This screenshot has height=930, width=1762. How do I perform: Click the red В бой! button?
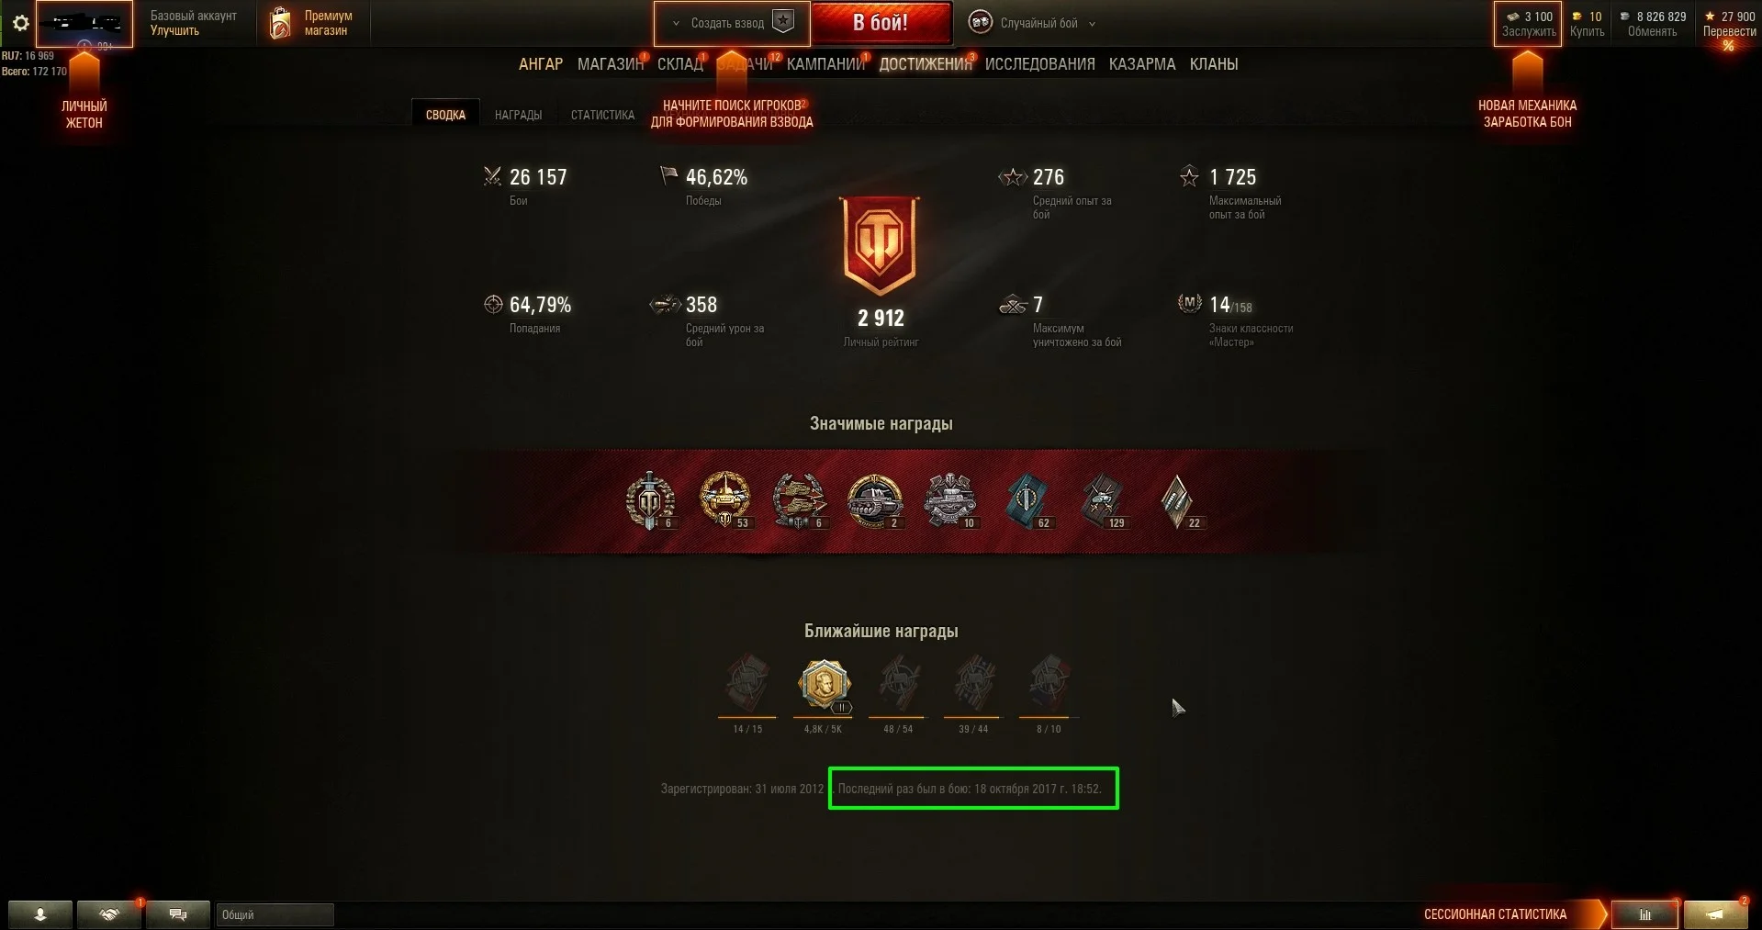[x=881, y=23]
